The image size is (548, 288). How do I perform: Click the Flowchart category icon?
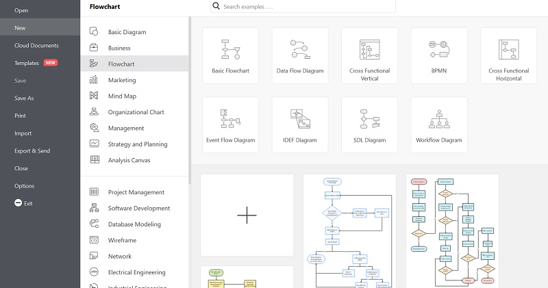[94, 64]
